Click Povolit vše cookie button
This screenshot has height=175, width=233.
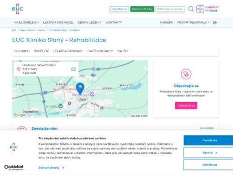click(x=208, y=140)
